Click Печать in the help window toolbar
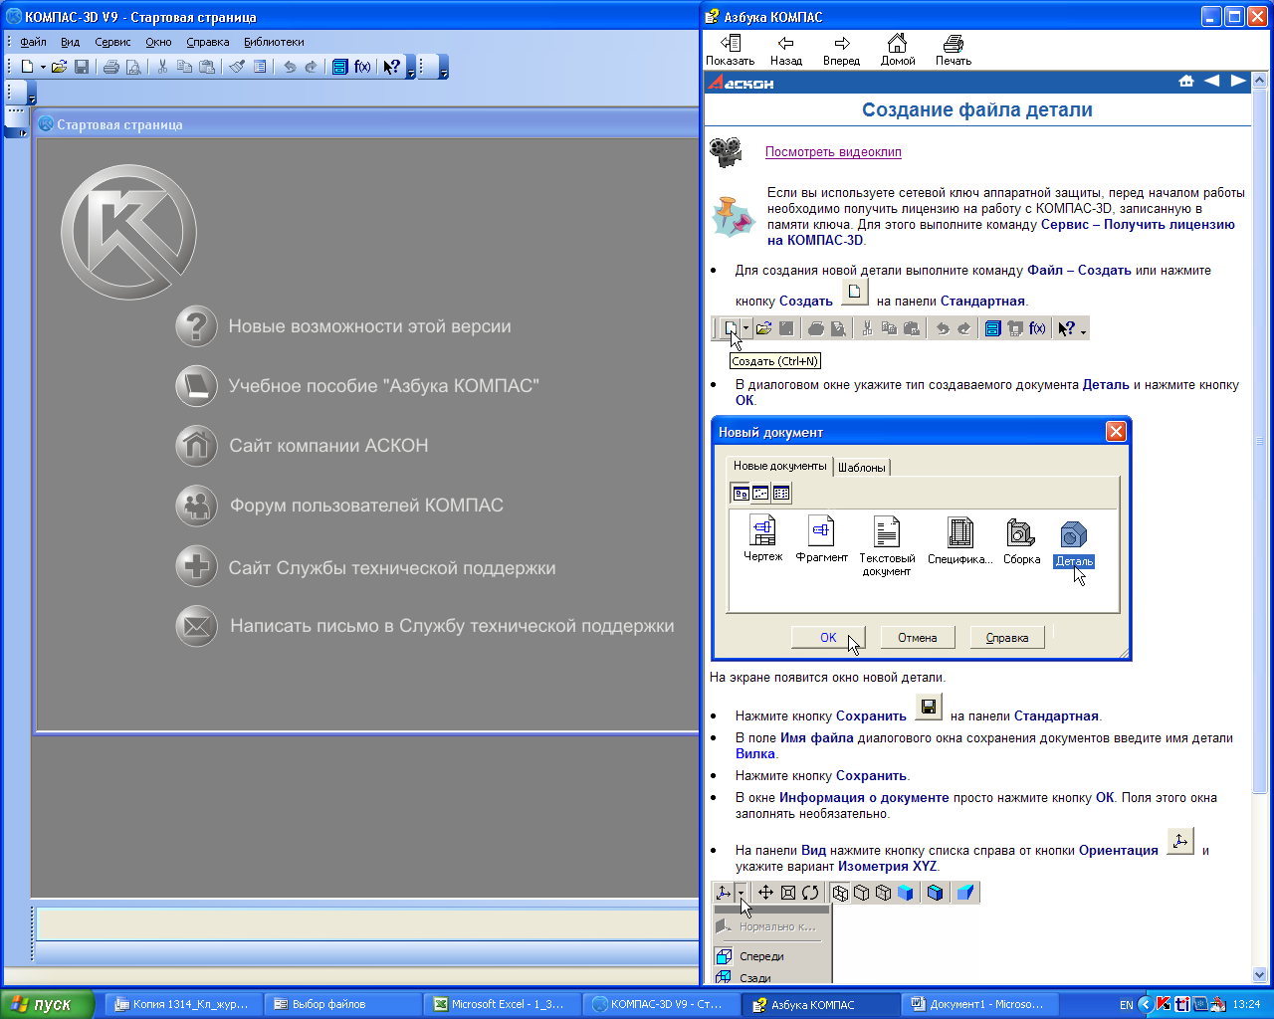The height and width of the screenshot is (1019, 1274). point(954,50)
